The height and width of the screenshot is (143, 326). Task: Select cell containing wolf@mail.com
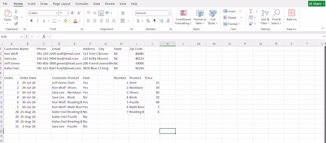(x=59, y=54)
